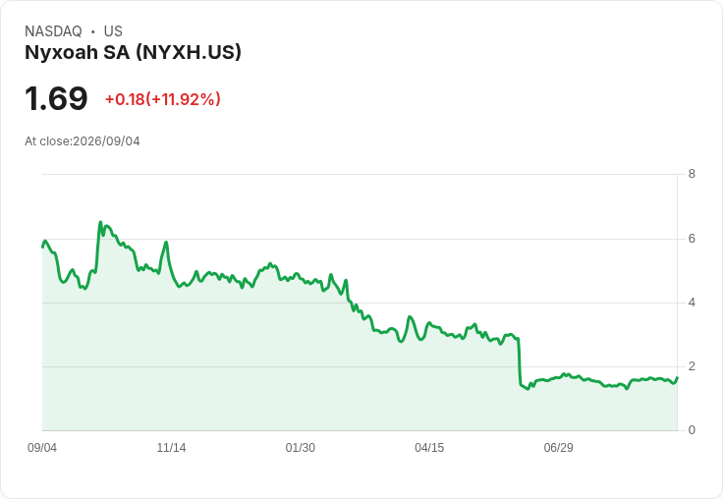Click the current price 1.69
The image size is (723, 499).
coord(56,98)
